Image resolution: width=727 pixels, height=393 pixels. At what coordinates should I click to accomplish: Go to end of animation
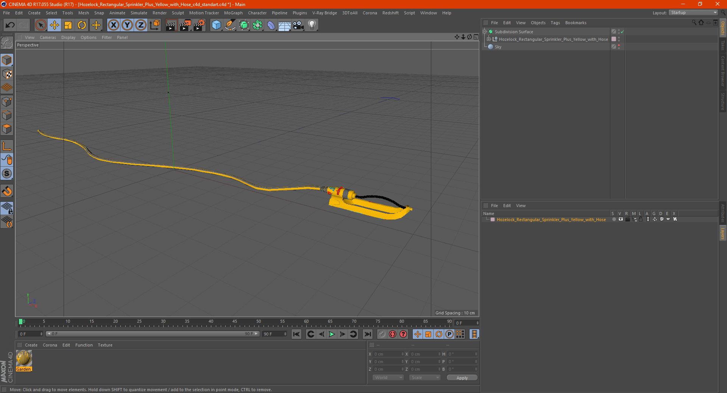tap(367, 334)
